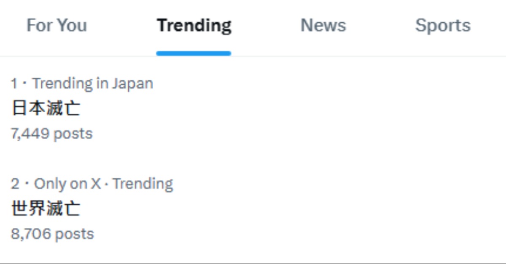Click empty space right of 世界滅亡 row
The height and width of the screenshot is (264, 506).
point(295,209)
